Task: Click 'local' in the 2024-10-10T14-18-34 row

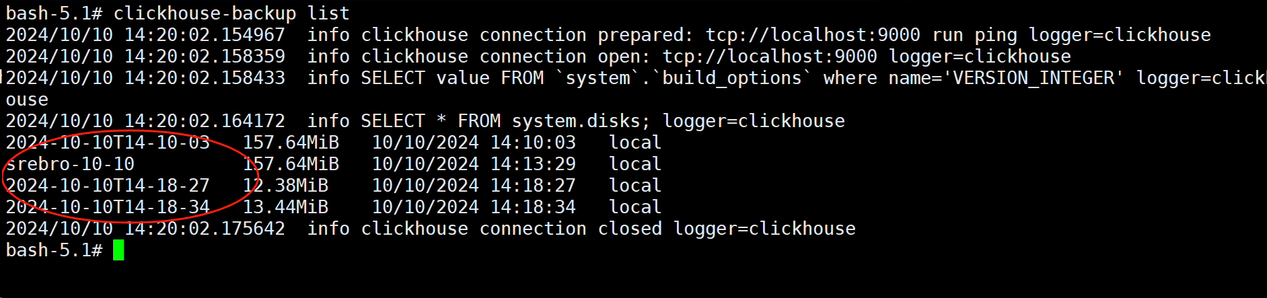Action: coord(635,207)
